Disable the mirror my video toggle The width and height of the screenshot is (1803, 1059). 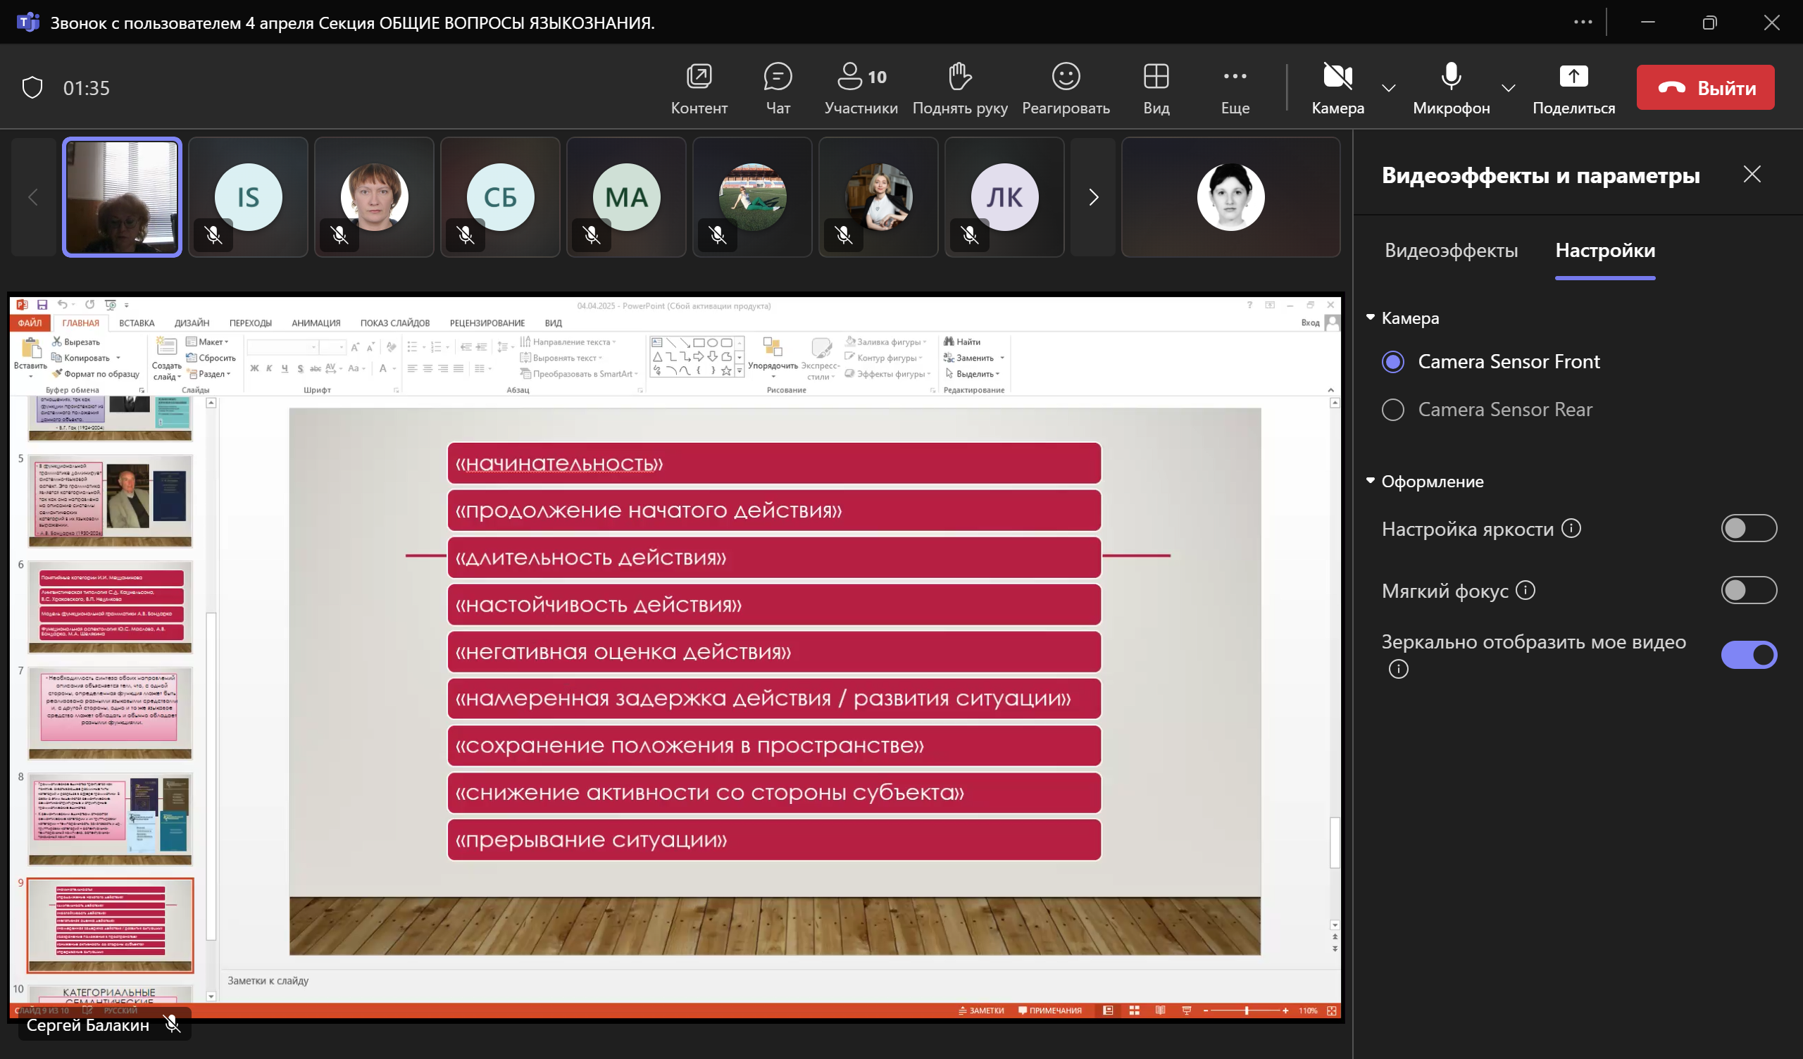pyautogui.click(x=1748, y=655)
